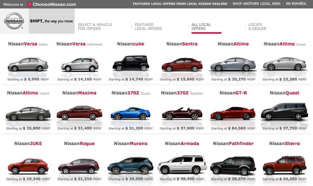Click Featured Local Offers from Local Nissan Dealers link
The height and width of the screenshot is (186, 313).
[x=180, y=4]
